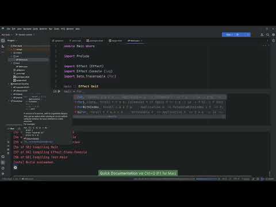Viewport: 276px width, 207px height.
Task: Switch to the packages.dhall editor tab
Action: coord(95,41)
